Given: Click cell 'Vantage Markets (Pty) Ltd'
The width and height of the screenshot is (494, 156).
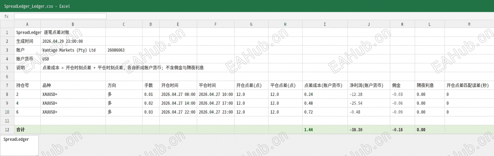Looking at the screenshot, I should 73,50.
